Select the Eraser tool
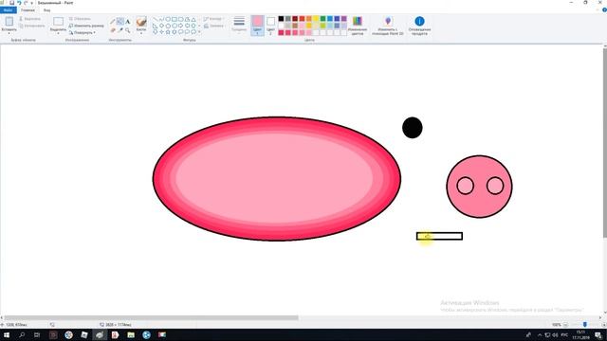Screen dimensions: 607x341 (113, 30)
